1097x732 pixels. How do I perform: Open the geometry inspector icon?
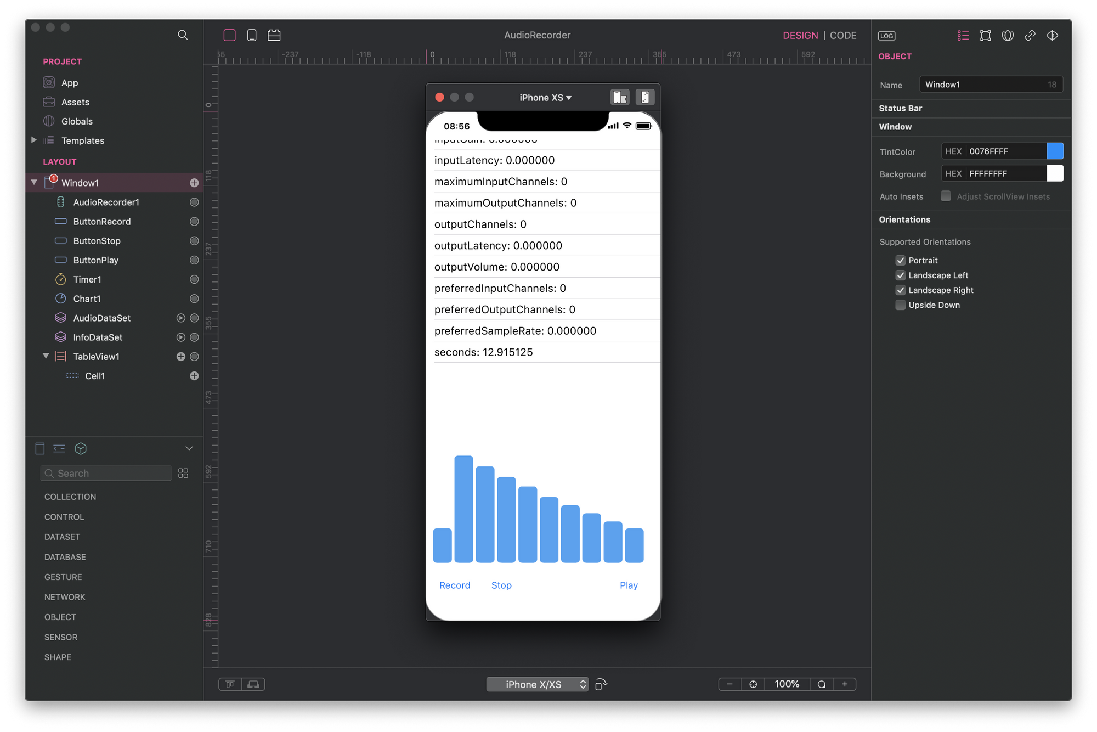pyautogui.click(x=986, y=36)
